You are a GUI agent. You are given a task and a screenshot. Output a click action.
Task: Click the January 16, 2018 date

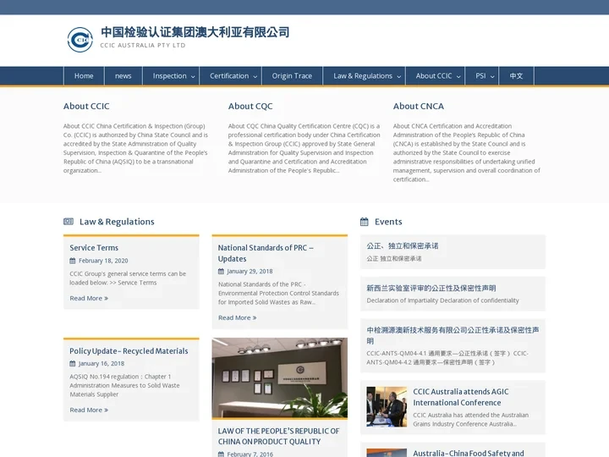101,364
